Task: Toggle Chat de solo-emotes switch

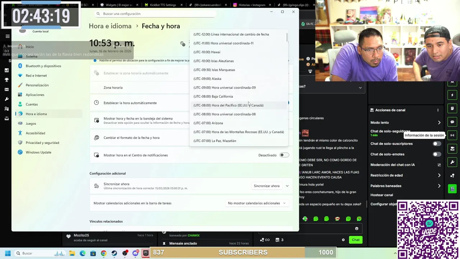Action: pos(437,154)
